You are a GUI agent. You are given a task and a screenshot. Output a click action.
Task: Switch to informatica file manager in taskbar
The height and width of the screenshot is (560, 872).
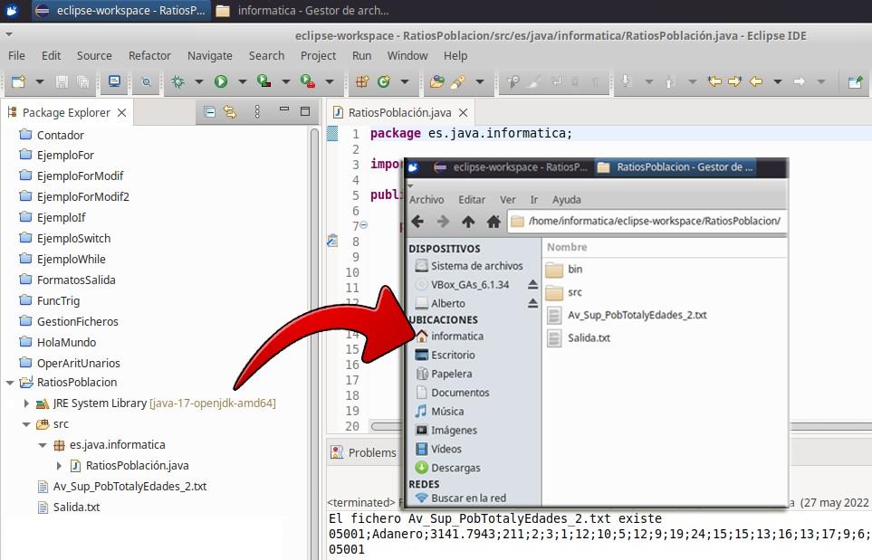point(303,11)
